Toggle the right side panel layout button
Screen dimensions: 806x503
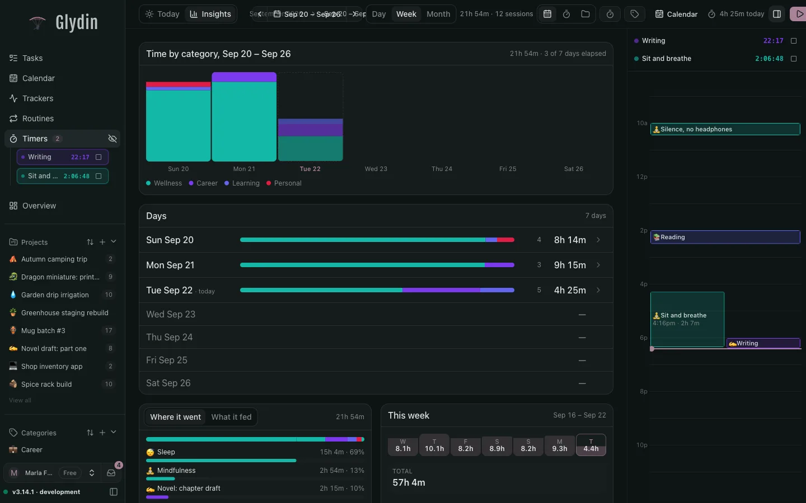click(777, 14)
